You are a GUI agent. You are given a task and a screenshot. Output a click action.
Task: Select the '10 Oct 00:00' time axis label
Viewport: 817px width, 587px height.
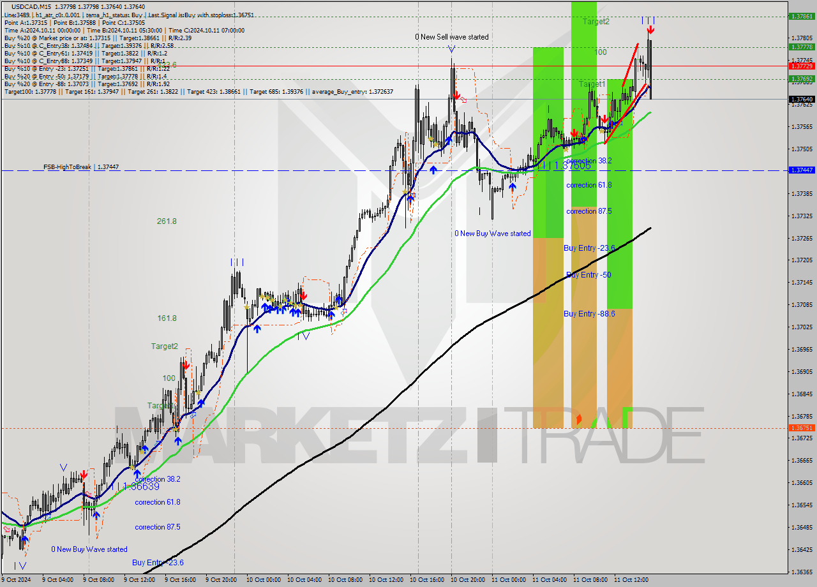point(264,580)
